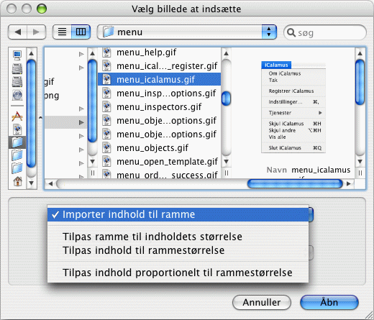Click the Annuller button
Image resolution: width=374 pixels, height=320 pixels.
[x=262, y=302]
